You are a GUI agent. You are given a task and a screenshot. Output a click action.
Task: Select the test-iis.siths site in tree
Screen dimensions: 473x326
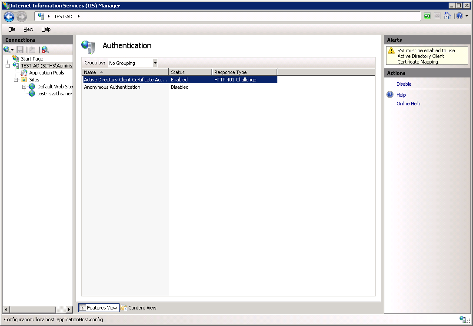(x=55, y=94)
